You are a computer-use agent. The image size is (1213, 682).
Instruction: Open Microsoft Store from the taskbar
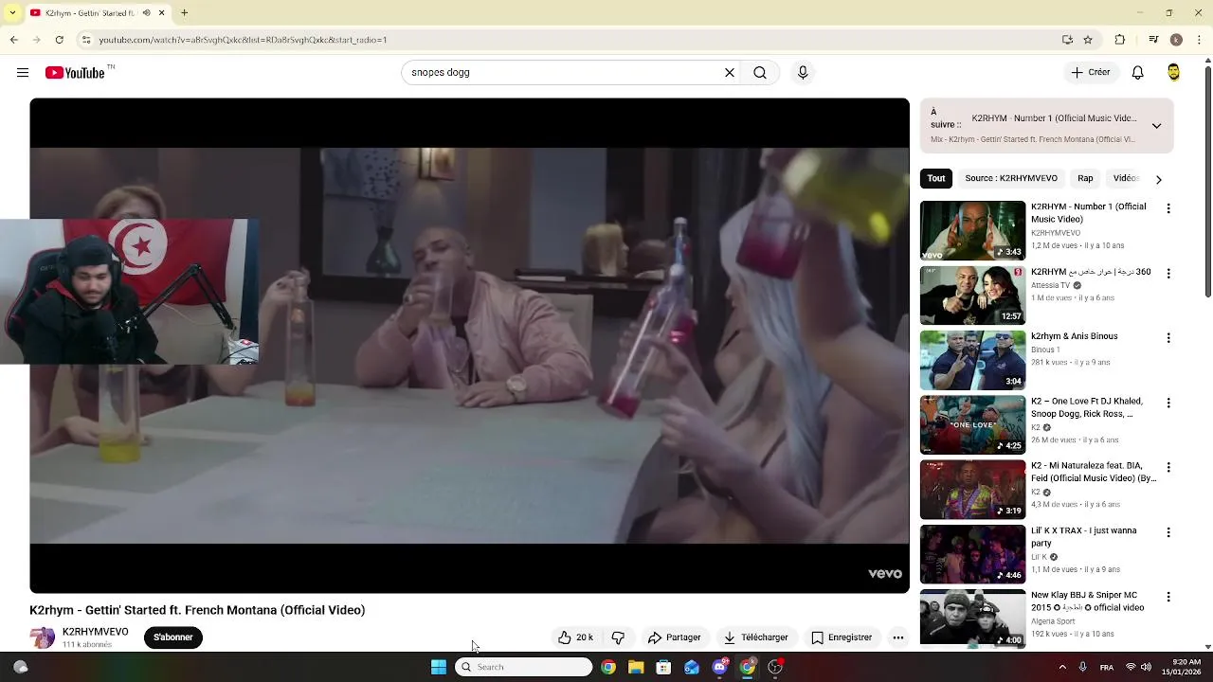click(x=663, y=667)
